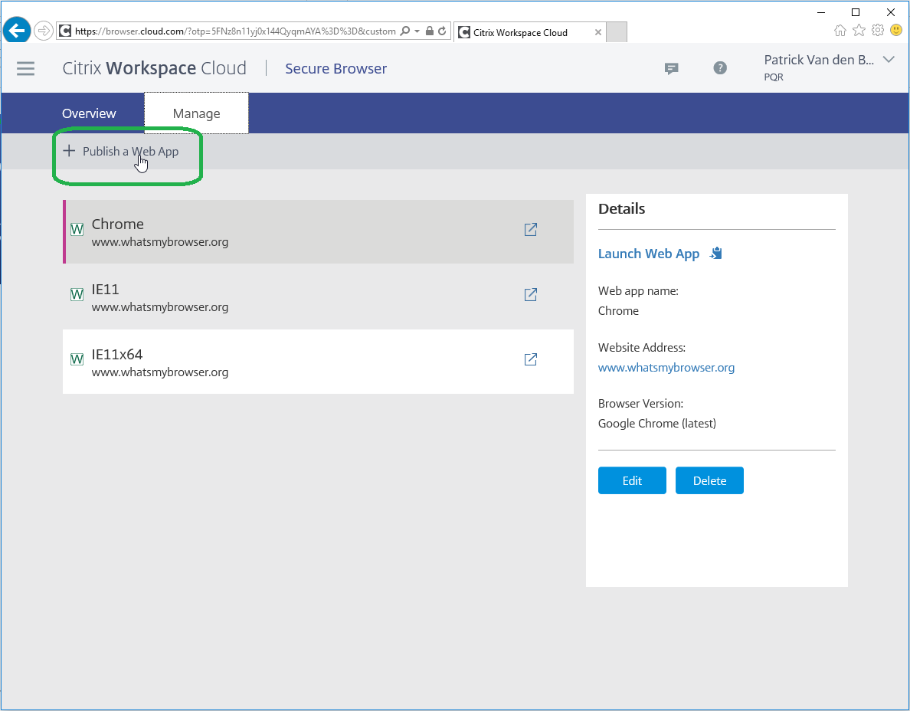Click the Delete button in Details
910x711 pixels.
click(x=709, y=480)
